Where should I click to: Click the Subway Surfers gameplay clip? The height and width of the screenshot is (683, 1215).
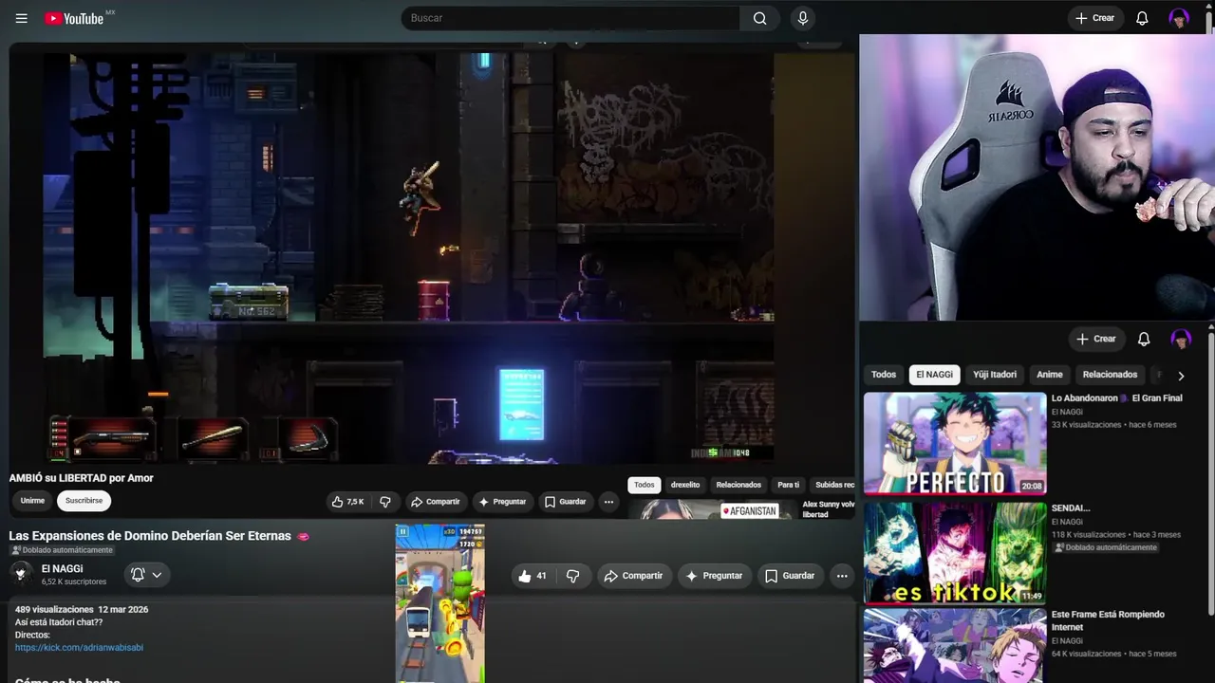439,603
